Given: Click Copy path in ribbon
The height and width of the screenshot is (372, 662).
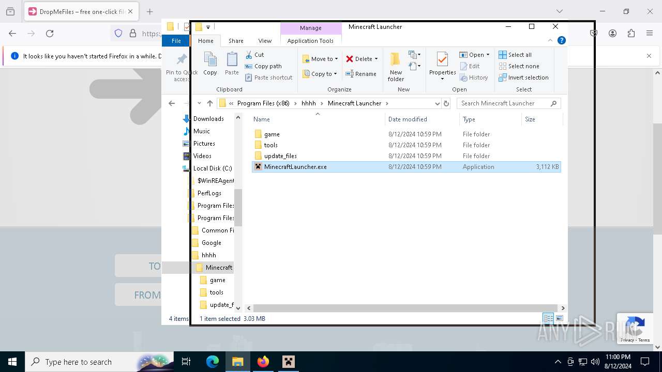Looking at the screenshot, I should pyautogui.click(x=263, y=66).
